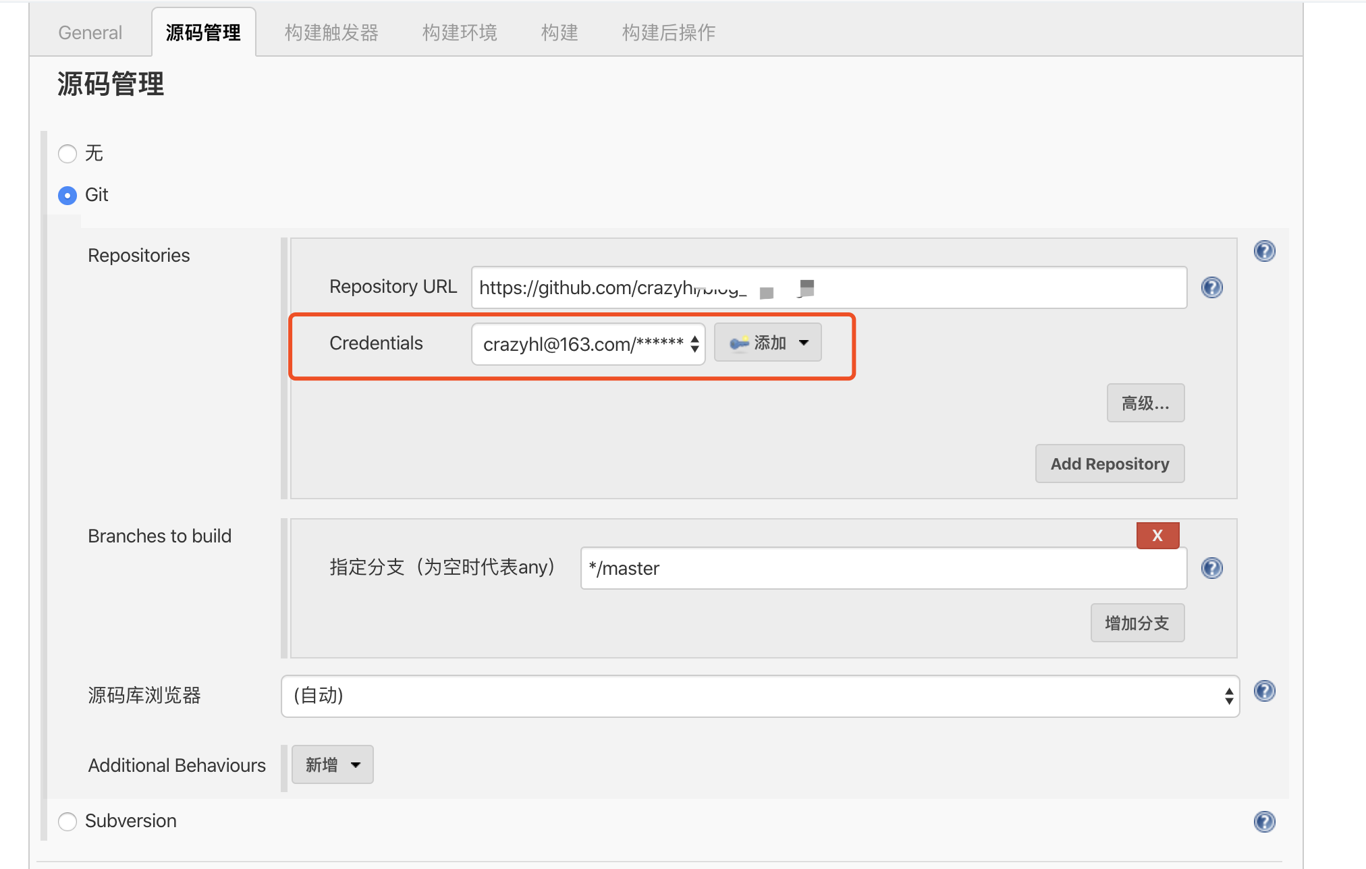Select the 无 source control option
This screenshot has width=1366, height=869.
tap(67, 154)
